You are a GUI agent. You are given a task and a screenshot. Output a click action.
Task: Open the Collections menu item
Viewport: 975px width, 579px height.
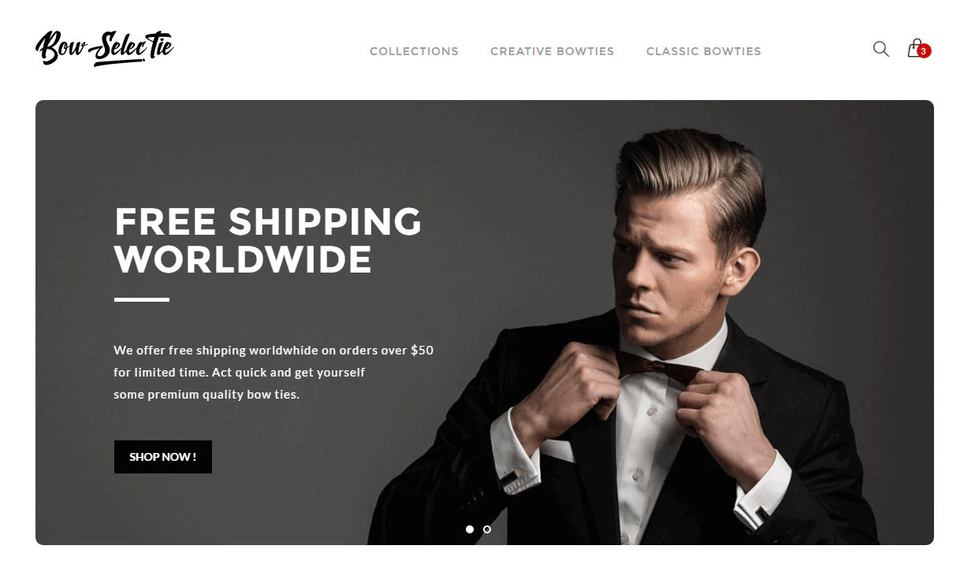point(414,51)
